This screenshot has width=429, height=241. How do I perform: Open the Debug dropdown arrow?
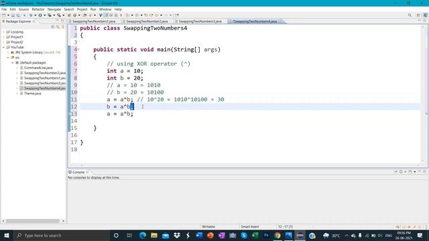[x=35, y=15]
